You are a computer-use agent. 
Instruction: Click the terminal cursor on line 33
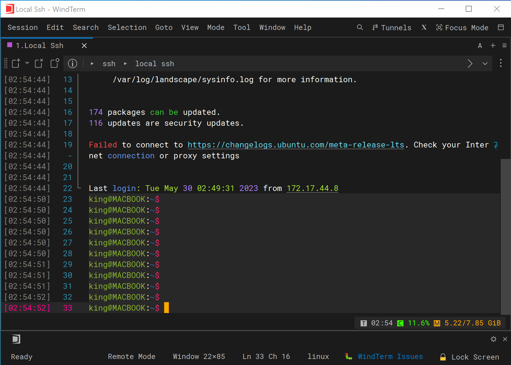point(166,308)
